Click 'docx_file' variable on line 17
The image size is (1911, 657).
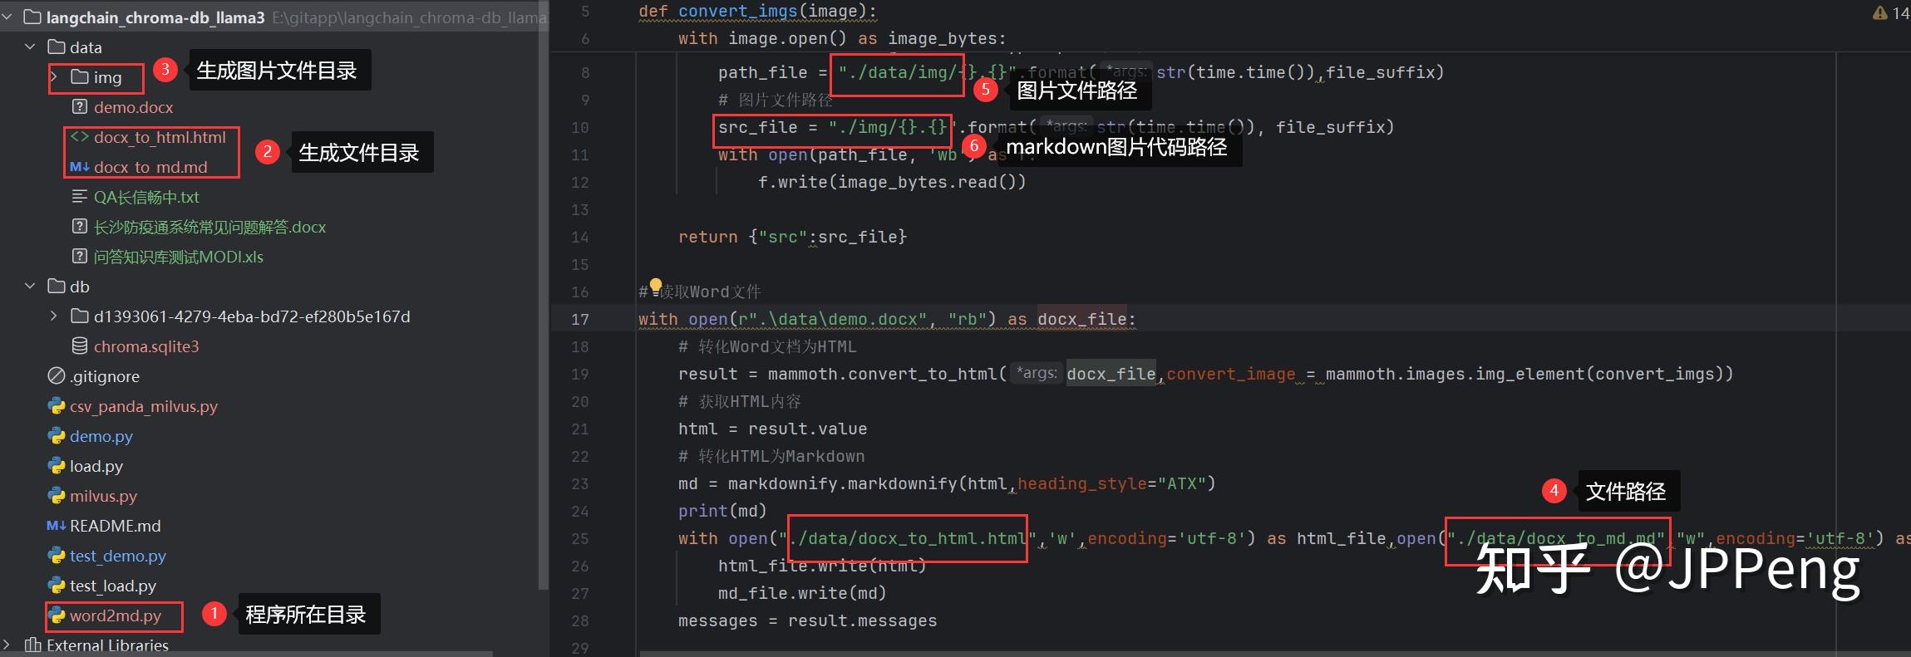click(1081, 319)
